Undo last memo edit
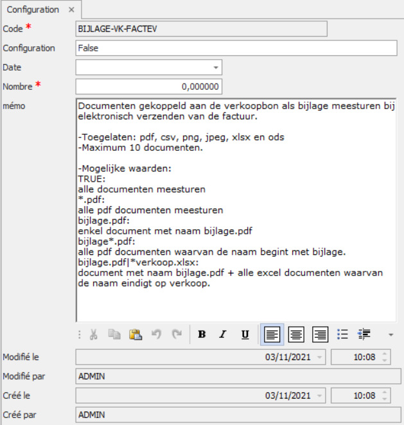Screen dimensions: 404x425 157,334
